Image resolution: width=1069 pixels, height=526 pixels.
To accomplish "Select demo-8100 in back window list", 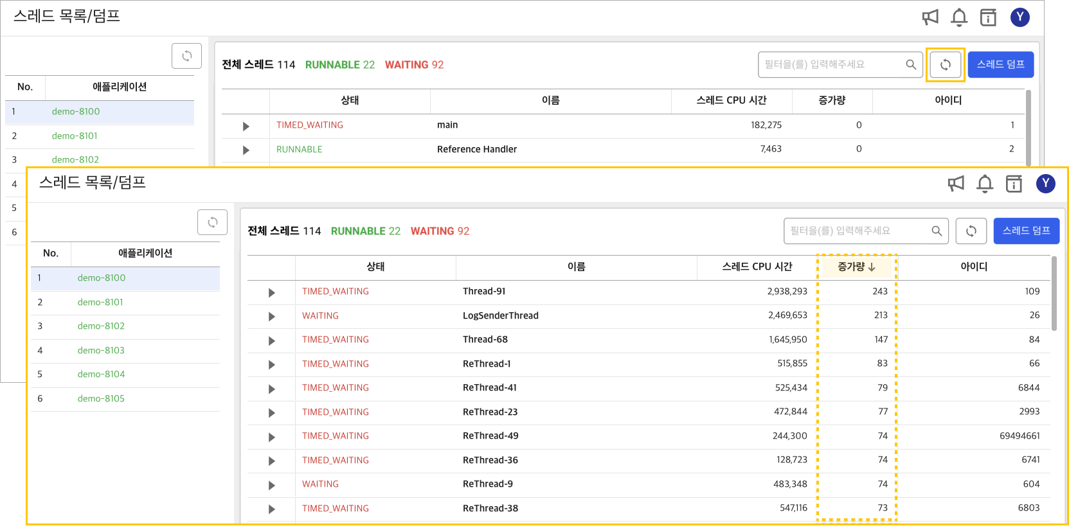I will (x=100, y=112).
